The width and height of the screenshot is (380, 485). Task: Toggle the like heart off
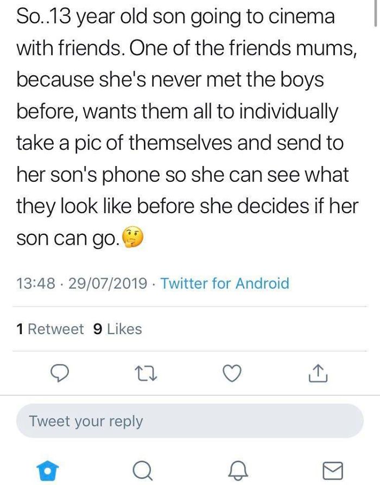[x=232, y=373]
